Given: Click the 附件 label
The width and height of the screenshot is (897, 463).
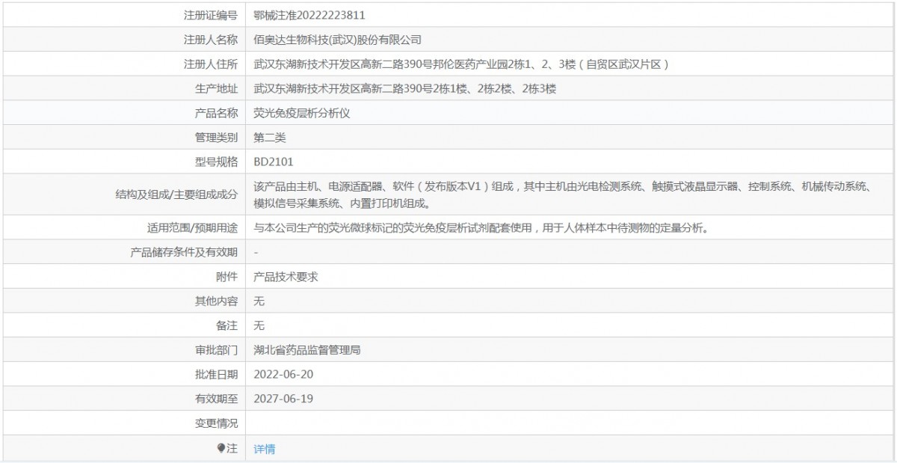Looking at the screenshot, I should pos(226,276).
